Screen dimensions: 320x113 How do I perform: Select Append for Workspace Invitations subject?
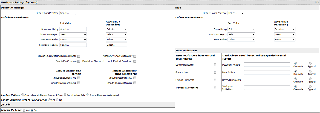point(310,86)
